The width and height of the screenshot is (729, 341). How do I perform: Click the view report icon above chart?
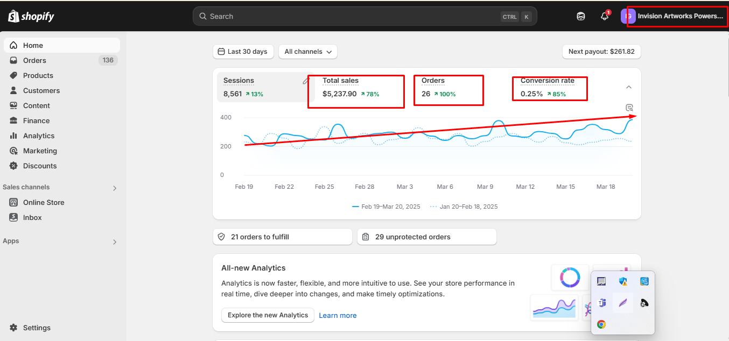coord(629,108)
